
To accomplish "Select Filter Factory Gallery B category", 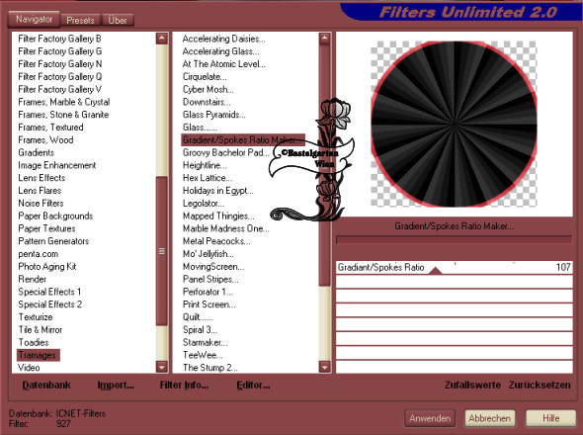I will click(59, 39).
